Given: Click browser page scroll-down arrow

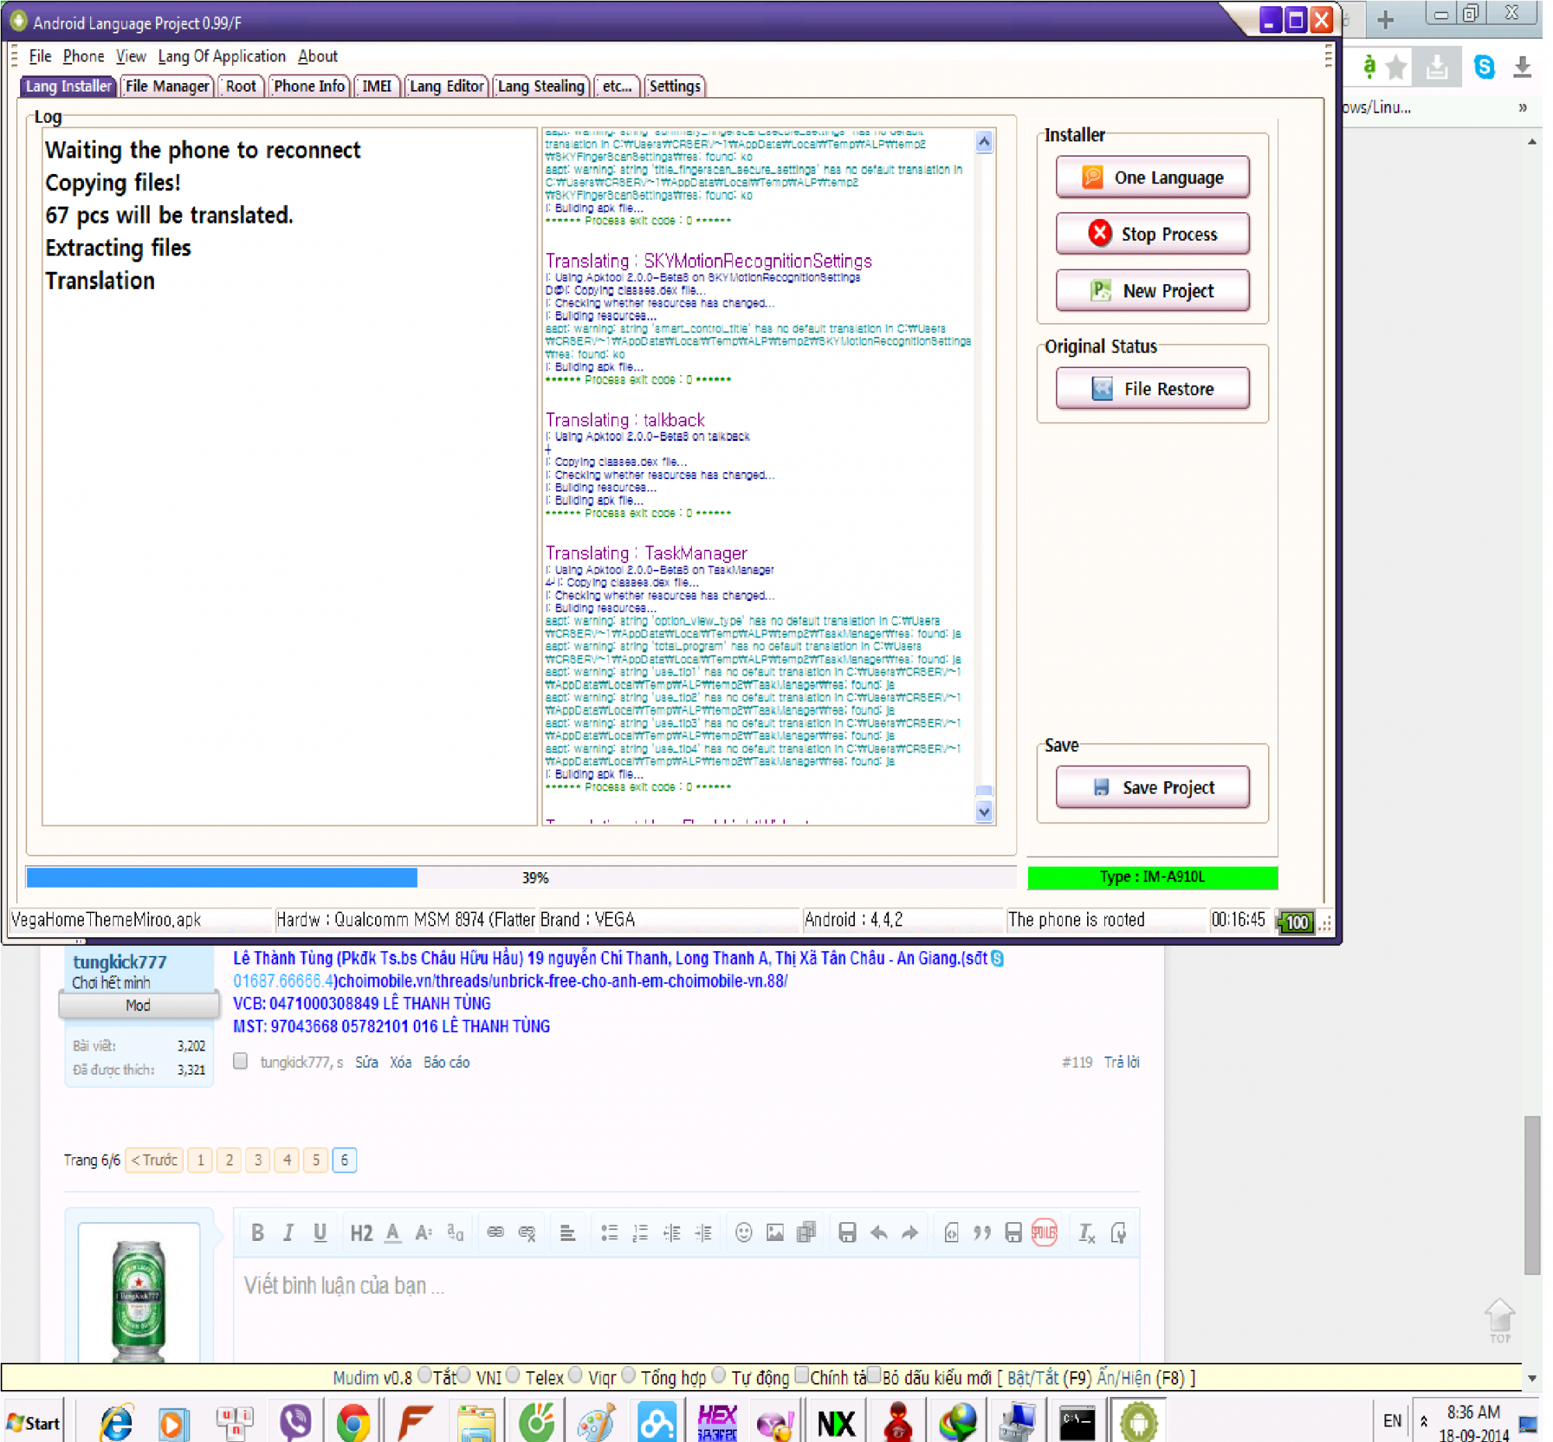Looking at the screenshot, I should 1532,1379.
